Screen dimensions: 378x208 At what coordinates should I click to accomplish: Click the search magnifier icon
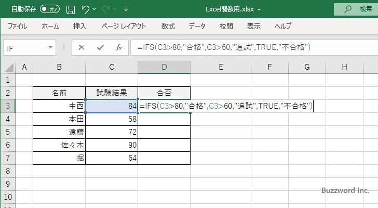pos(347,9)
